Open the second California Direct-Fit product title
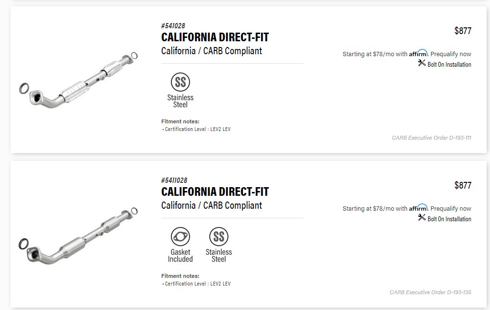The width and height of the screenshot is (490, 310). tap(215, 191)
